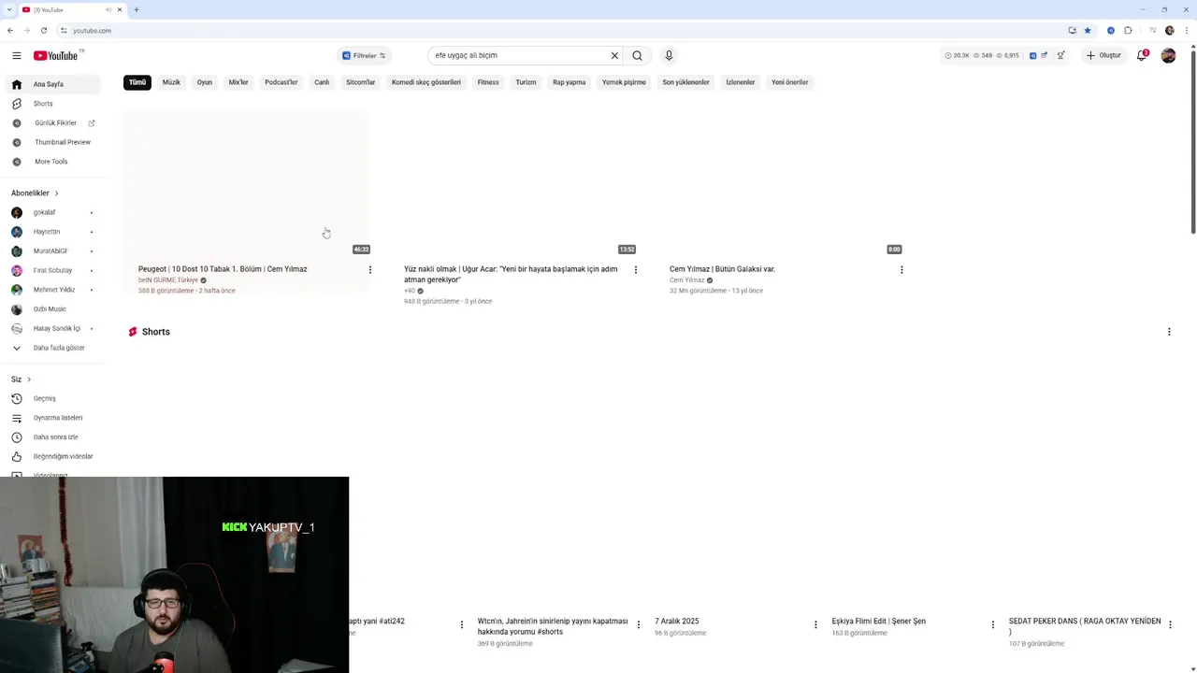1197x673 pixels.
Task: Select the Sitcom'lar filter chip
Action: click(x=361, y=82)
